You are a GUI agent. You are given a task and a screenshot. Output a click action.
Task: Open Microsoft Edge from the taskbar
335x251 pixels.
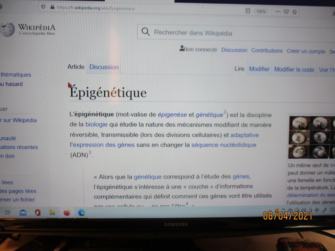(82, 213)
